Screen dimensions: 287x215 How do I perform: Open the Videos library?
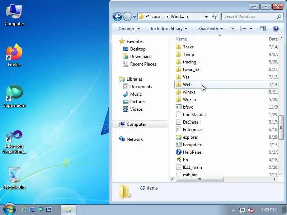(136, 109)
